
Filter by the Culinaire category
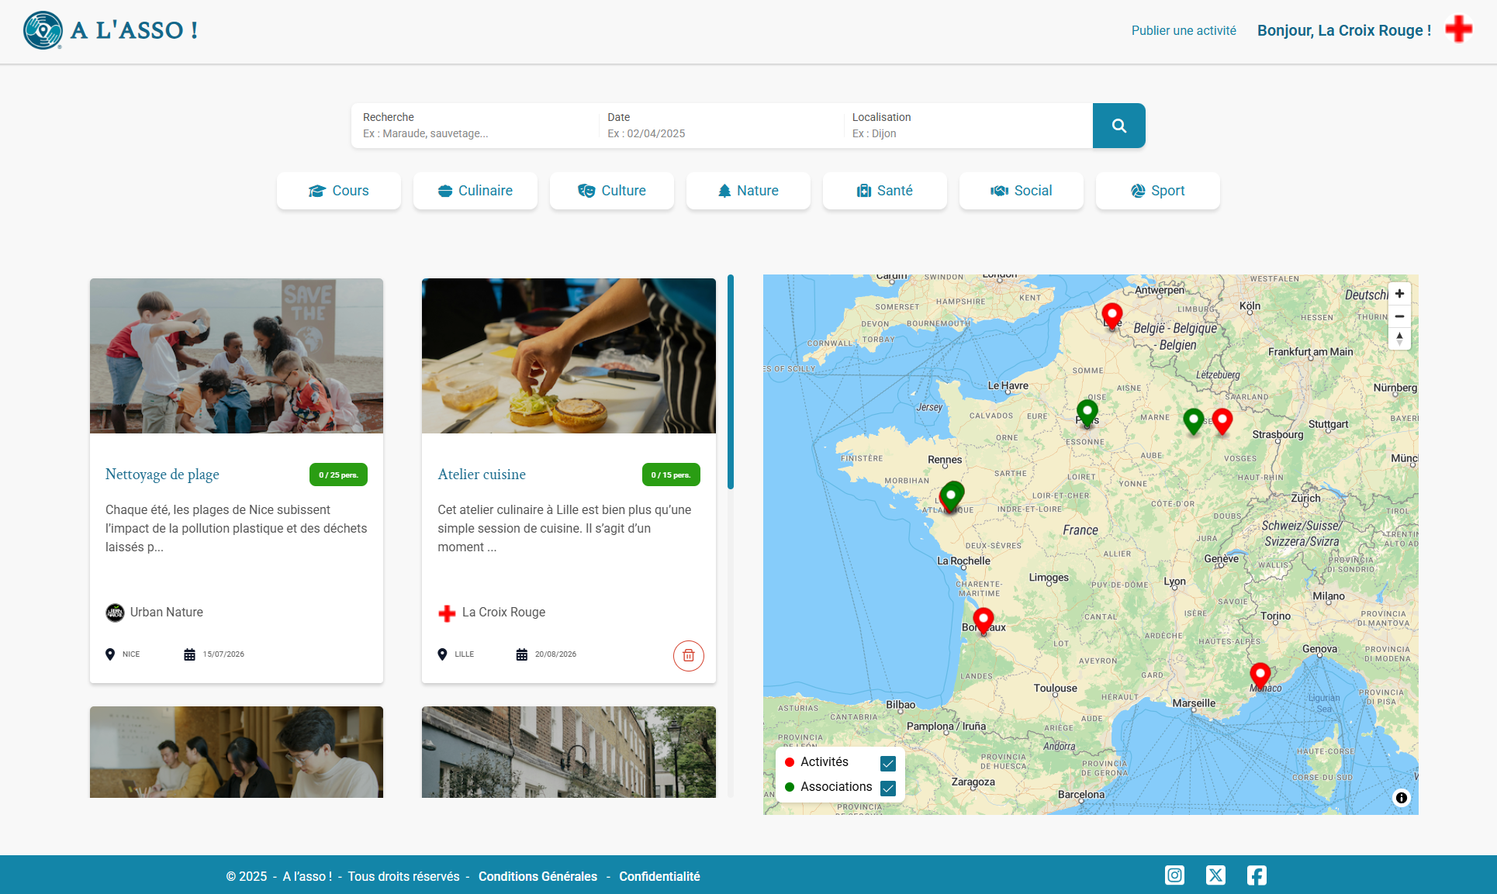click(x=475, y=191)
